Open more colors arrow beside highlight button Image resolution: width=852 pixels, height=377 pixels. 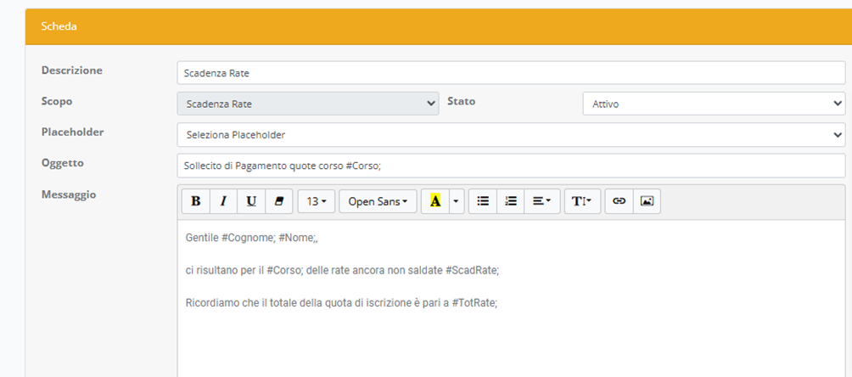coord(457,201)
